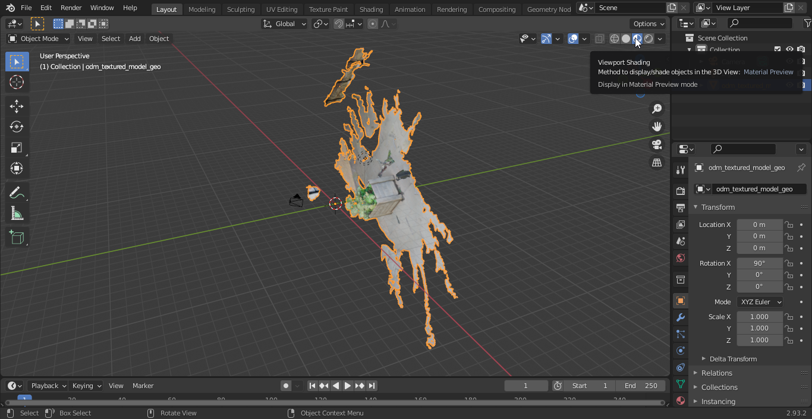Select the Measure tool
Image resolution: width=812 pixels, height=419 pixels.
click(17, 213)
